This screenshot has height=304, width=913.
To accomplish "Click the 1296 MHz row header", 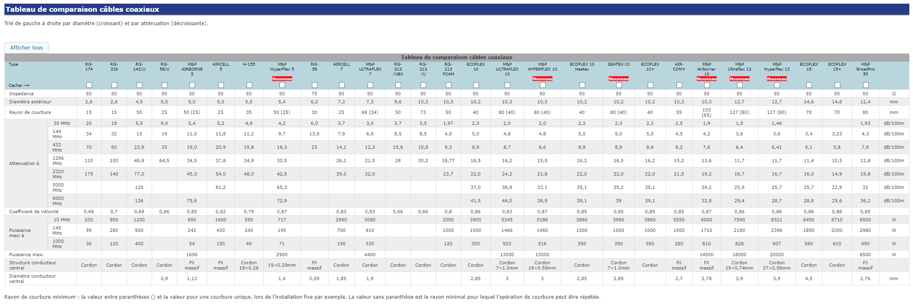I will [58, 161].
